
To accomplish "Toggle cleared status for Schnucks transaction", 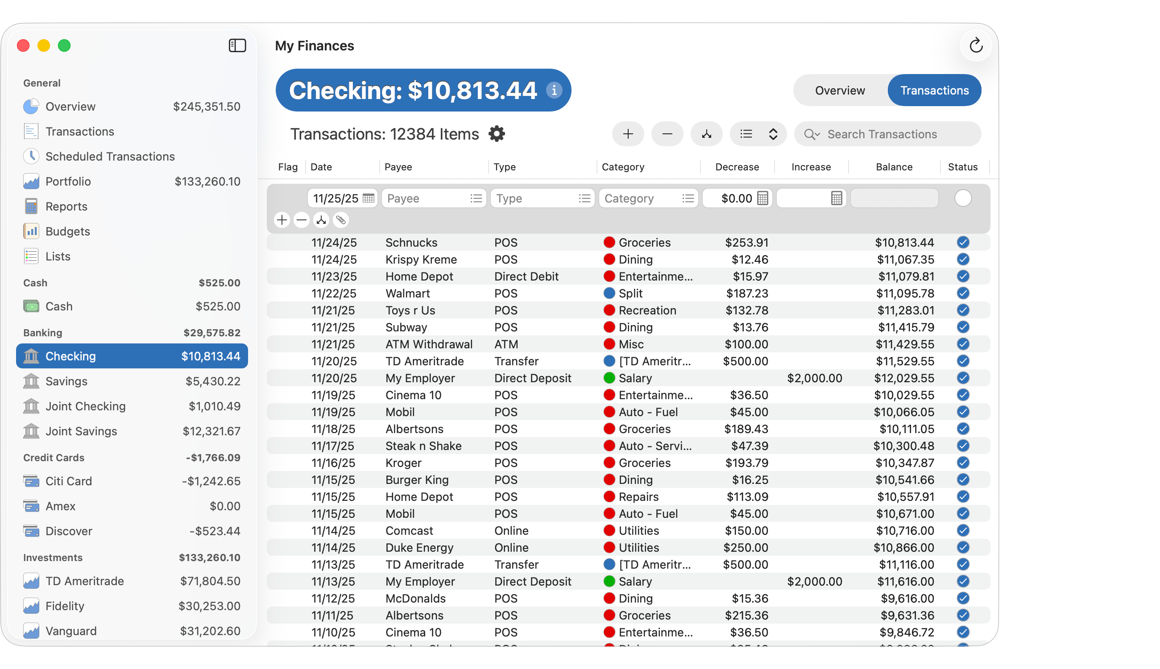I will tap(963, 242).
